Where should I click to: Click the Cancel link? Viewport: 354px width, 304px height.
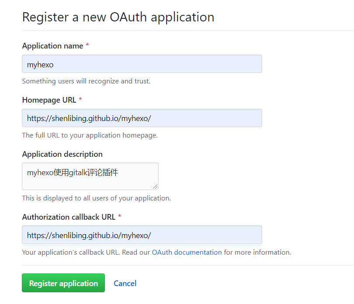(x=125, y=283)
